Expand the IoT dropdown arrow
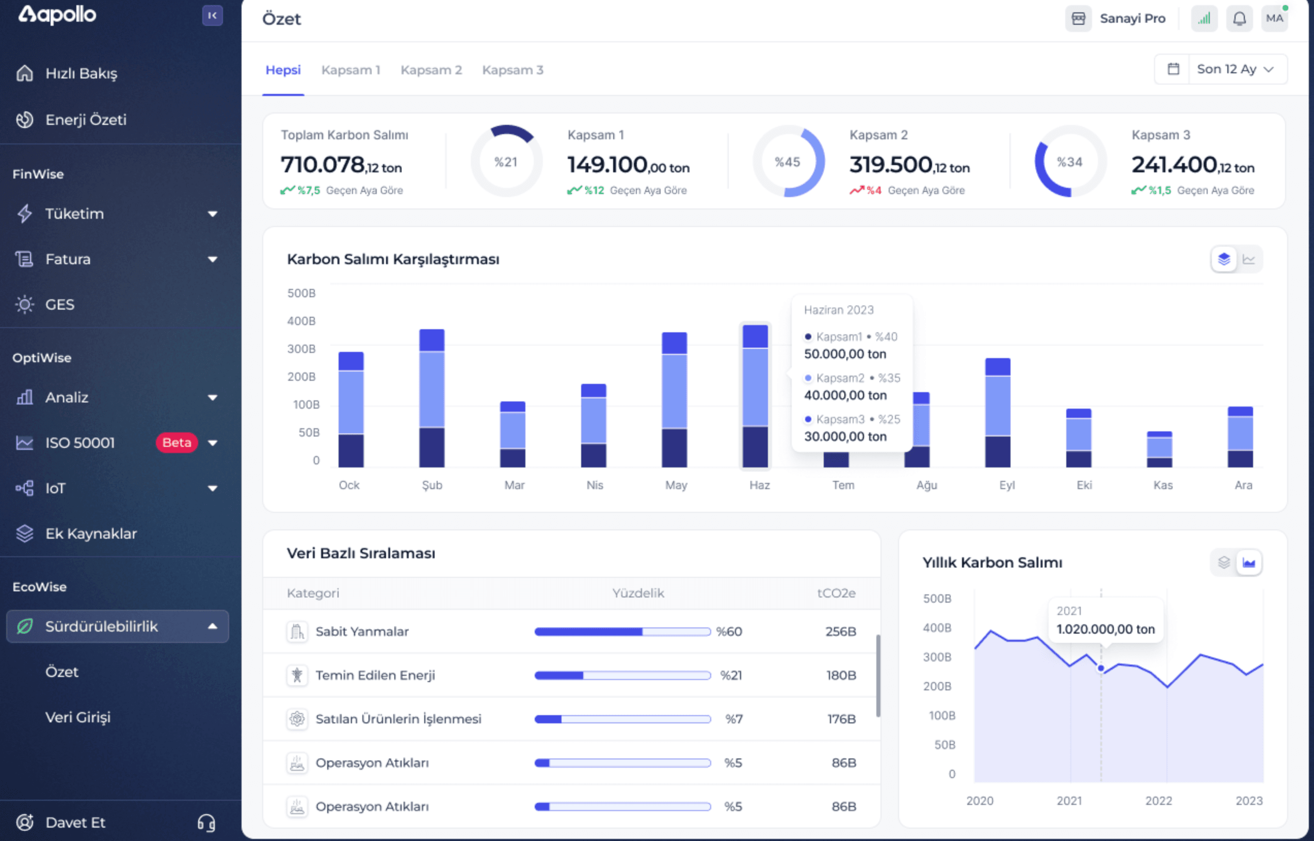Screen dimensions: 1314x841 (x=213, y=488)
